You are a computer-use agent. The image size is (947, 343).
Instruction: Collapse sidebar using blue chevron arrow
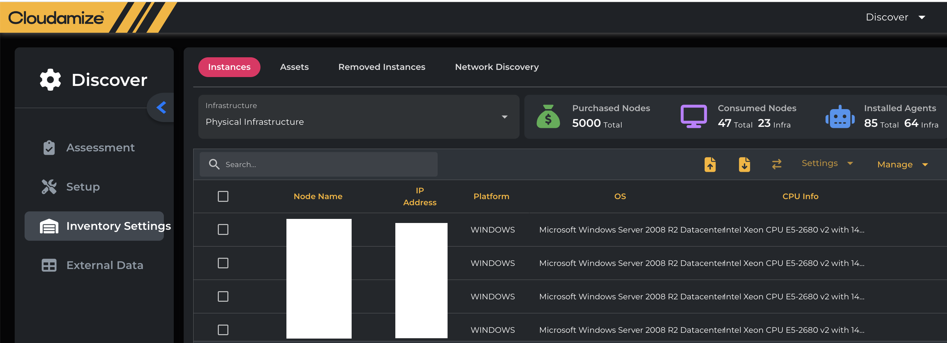161,107
